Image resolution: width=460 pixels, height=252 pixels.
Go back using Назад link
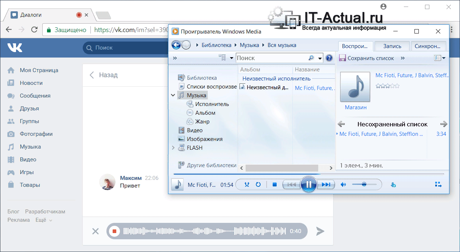coord(104,75)
